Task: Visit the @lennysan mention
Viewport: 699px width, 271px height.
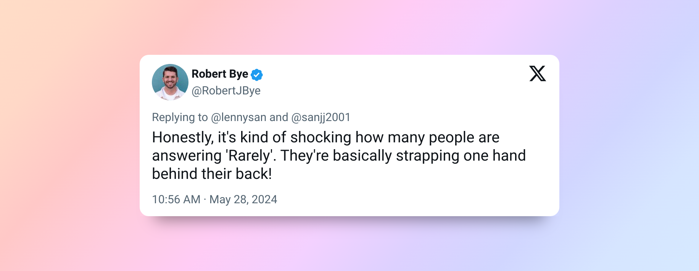Action: [238, 117]
